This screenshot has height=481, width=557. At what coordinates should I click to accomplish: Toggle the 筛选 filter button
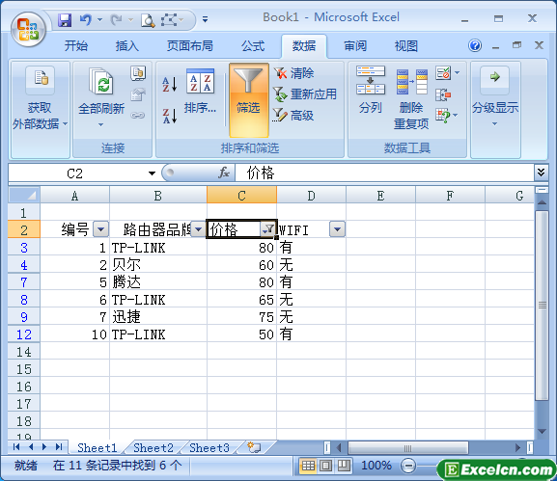click(248, 100)
